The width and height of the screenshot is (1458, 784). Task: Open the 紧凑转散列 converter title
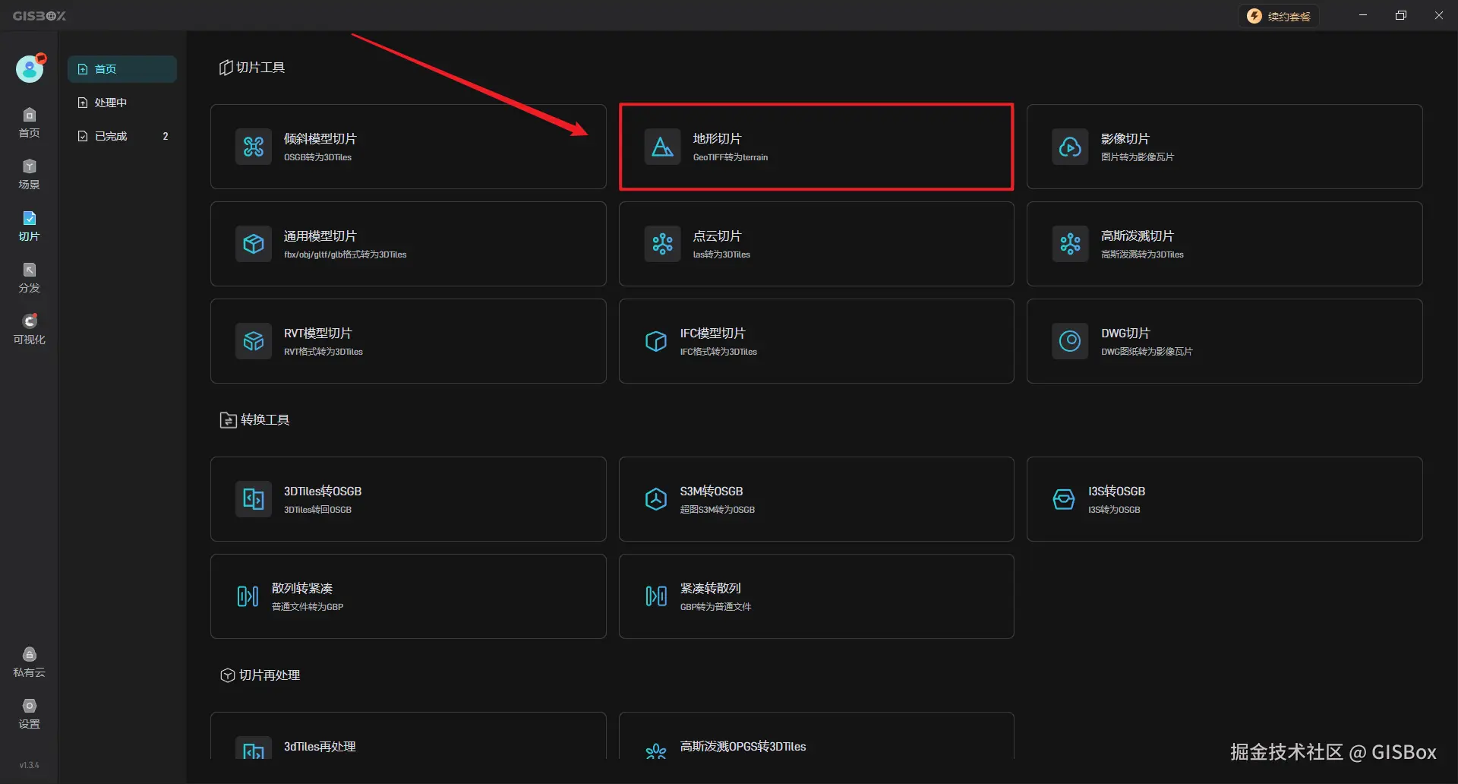pyautogui.click(x=711, y=589)
